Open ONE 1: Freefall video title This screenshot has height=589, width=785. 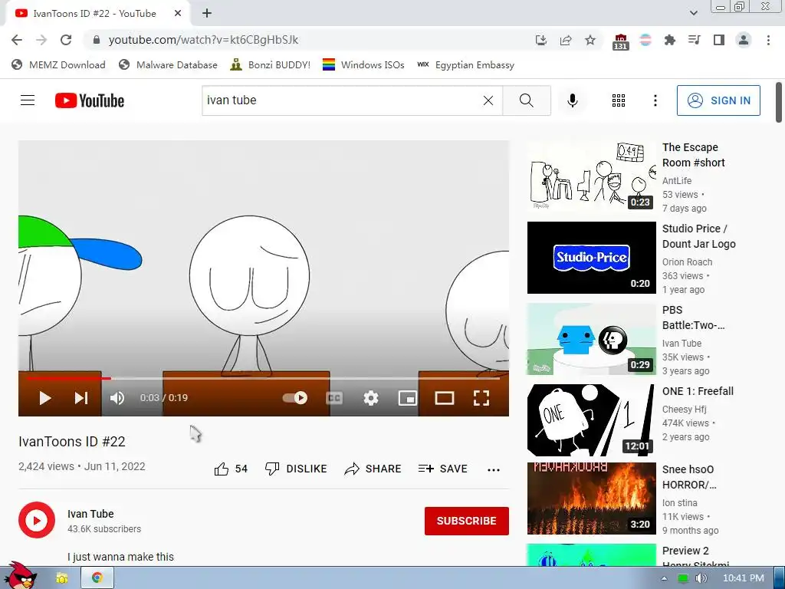coord(698,391)
